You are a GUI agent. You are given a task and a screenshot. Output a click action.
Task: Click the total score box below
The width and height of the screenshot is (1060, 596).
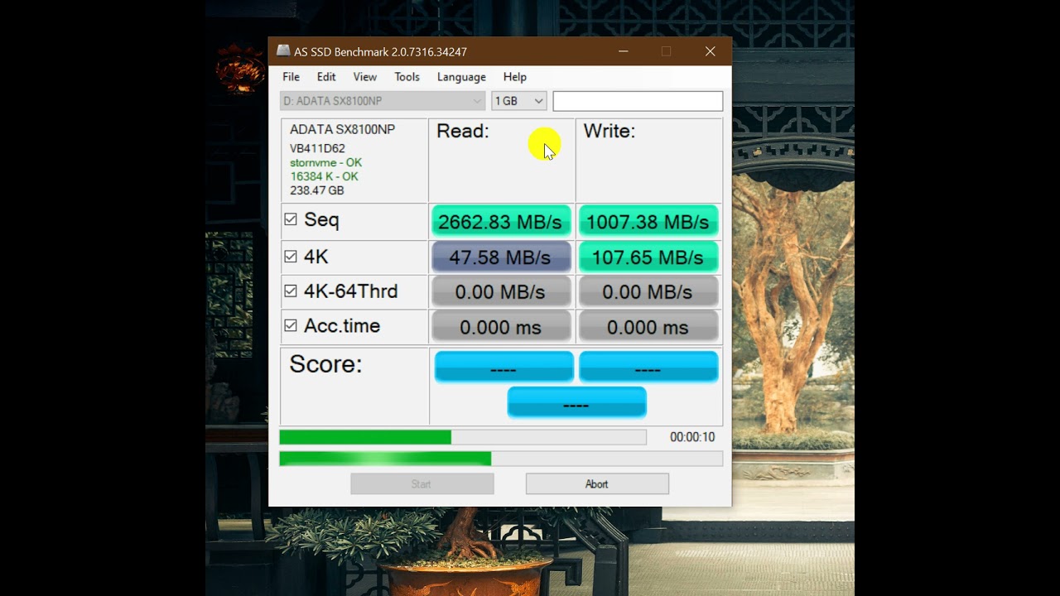click(576, 402)
